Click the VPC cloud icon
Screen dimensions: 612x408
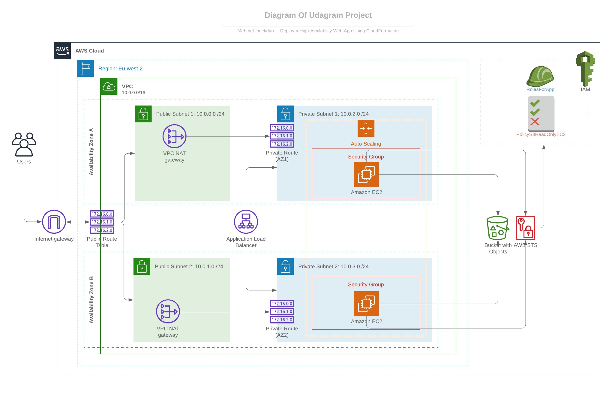109,87
